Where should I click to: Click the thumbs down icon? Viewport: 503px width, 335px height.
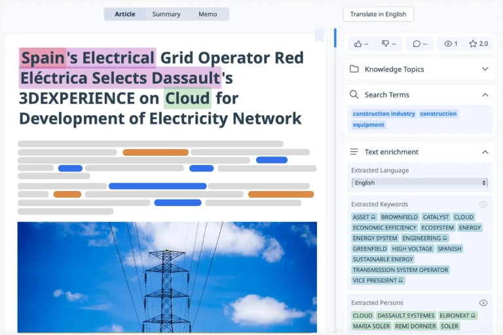click(385, 44)
